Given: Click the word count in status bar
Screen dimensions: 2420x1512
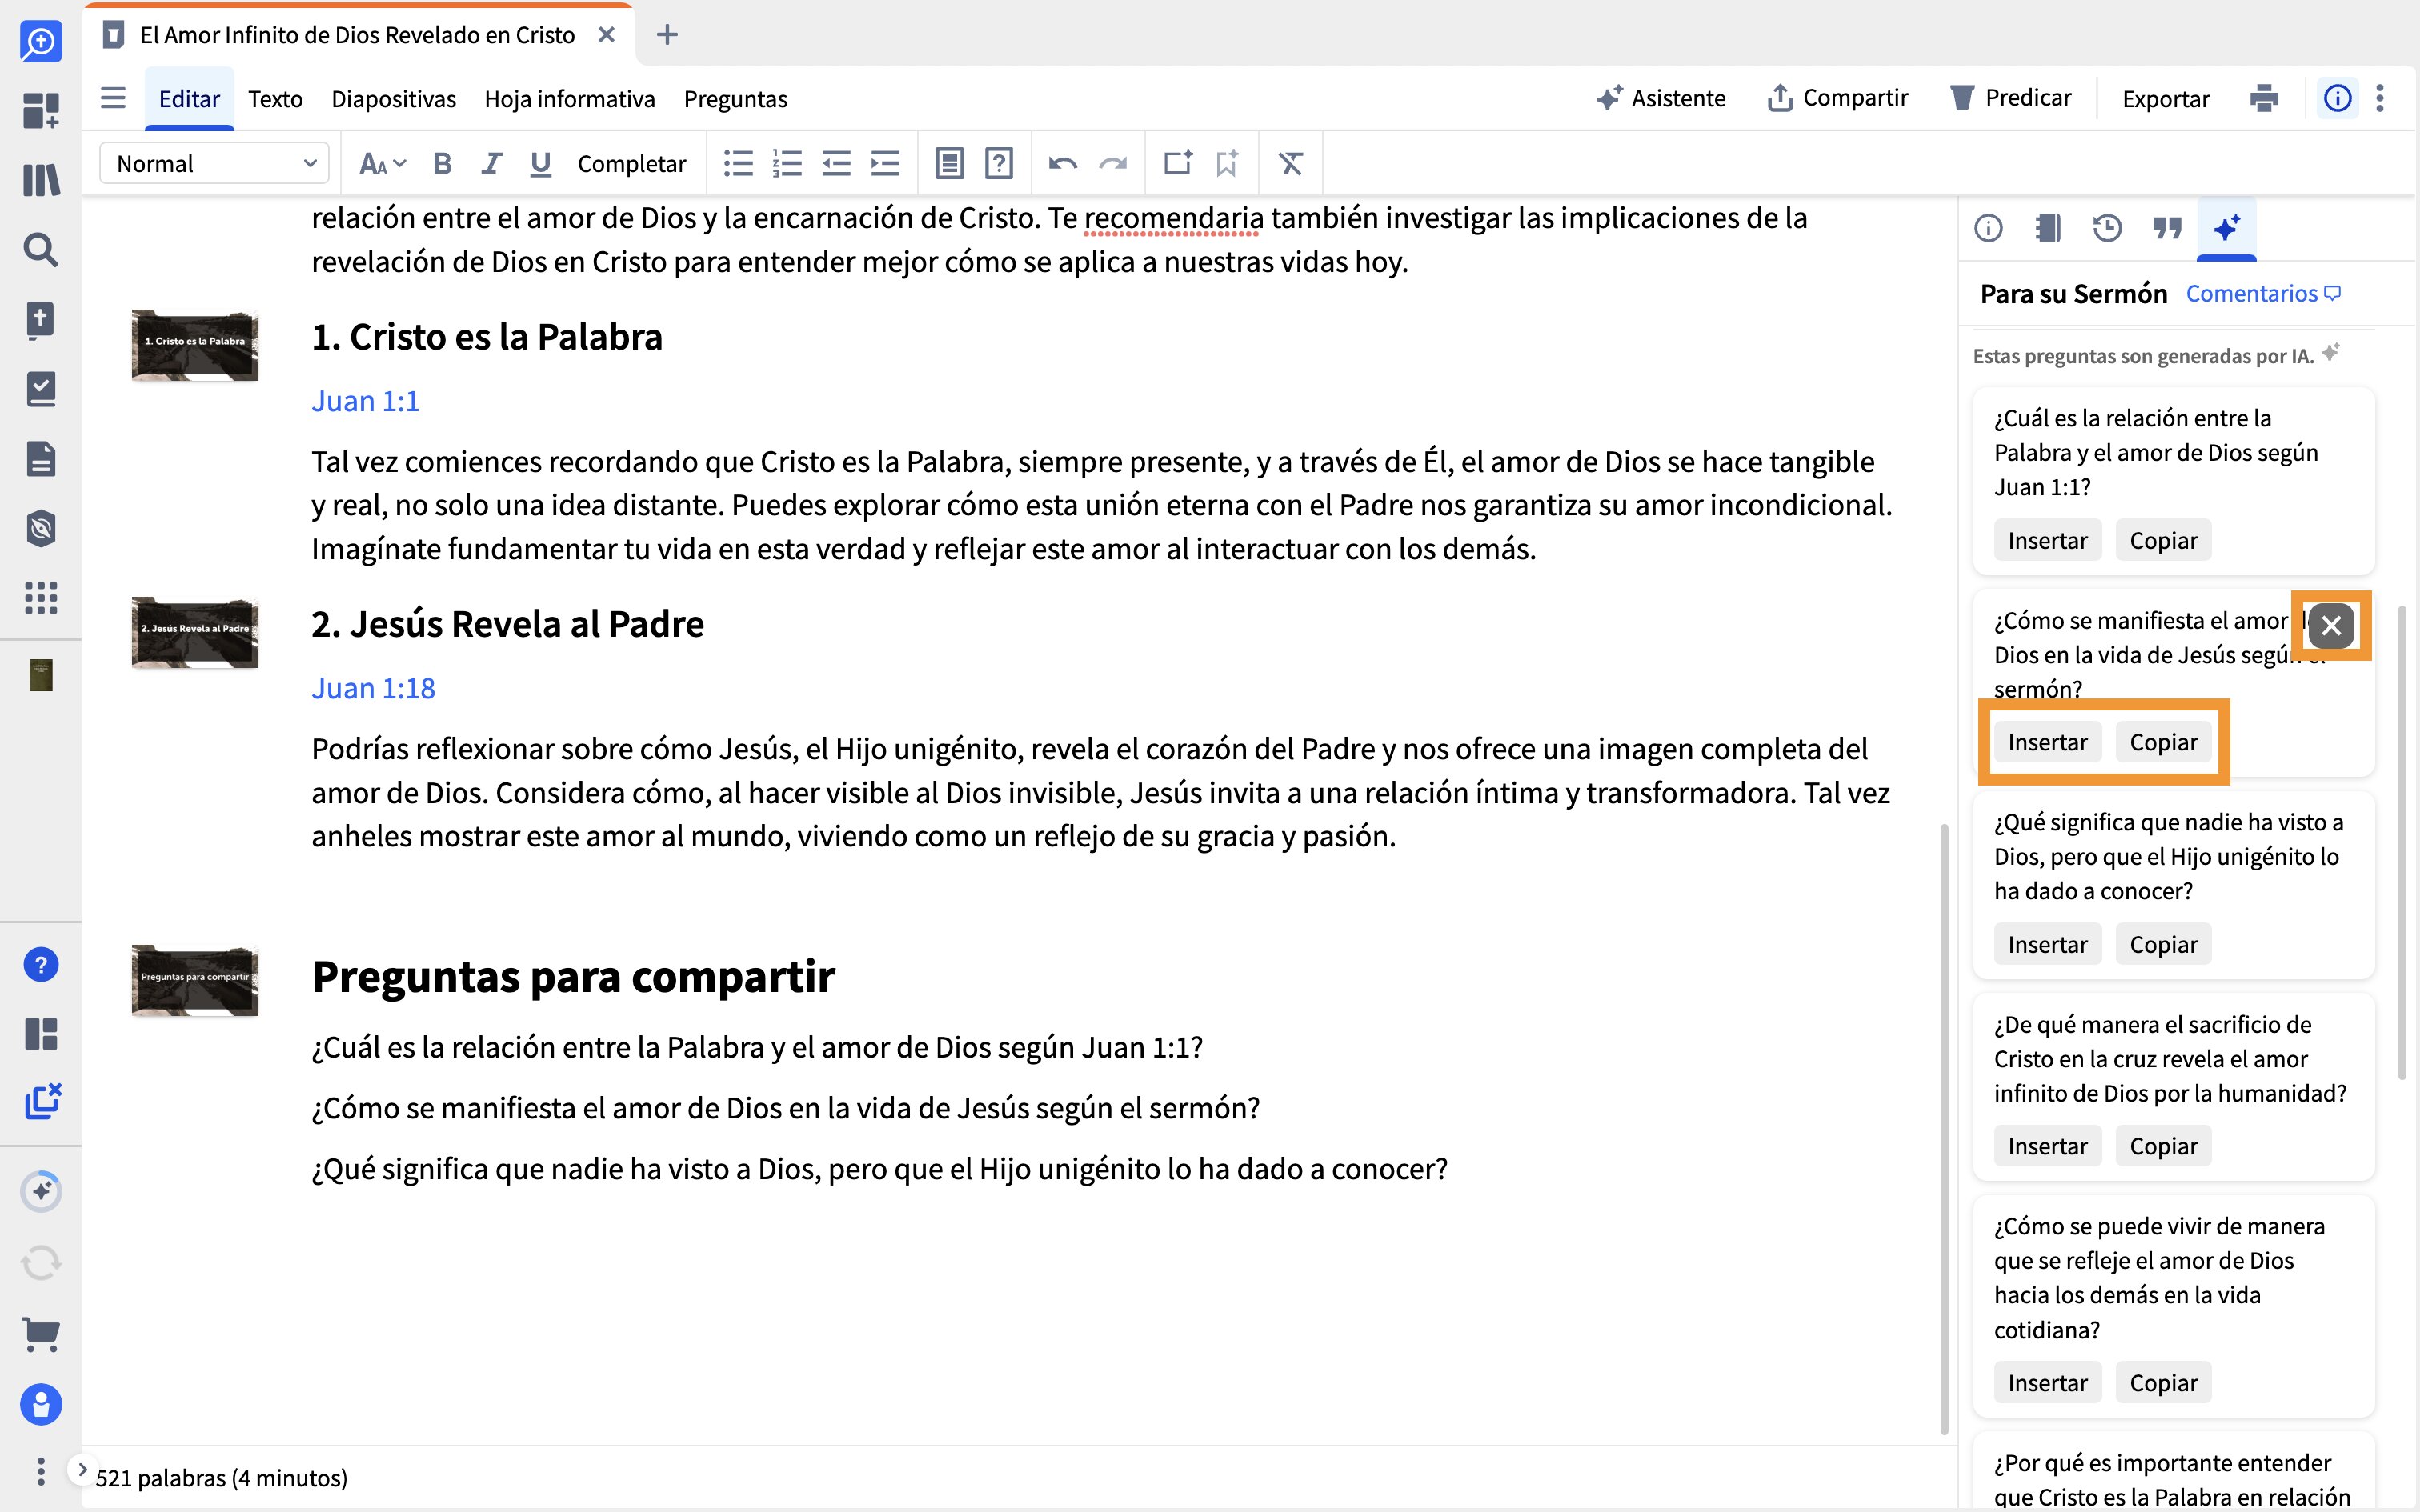Looking at the screenshot, I should pyautogui.click(x=221, y=1478).
